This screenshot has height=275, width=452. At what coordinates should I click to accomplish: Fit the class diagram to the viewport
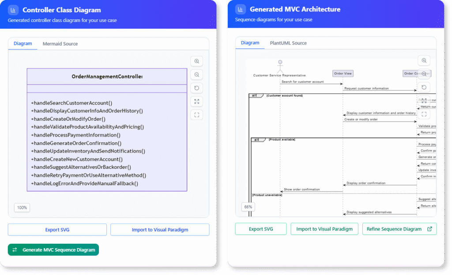[x=196, y=101]
